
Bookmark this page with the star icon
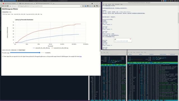pyautogui.click(x=81, y=6)
